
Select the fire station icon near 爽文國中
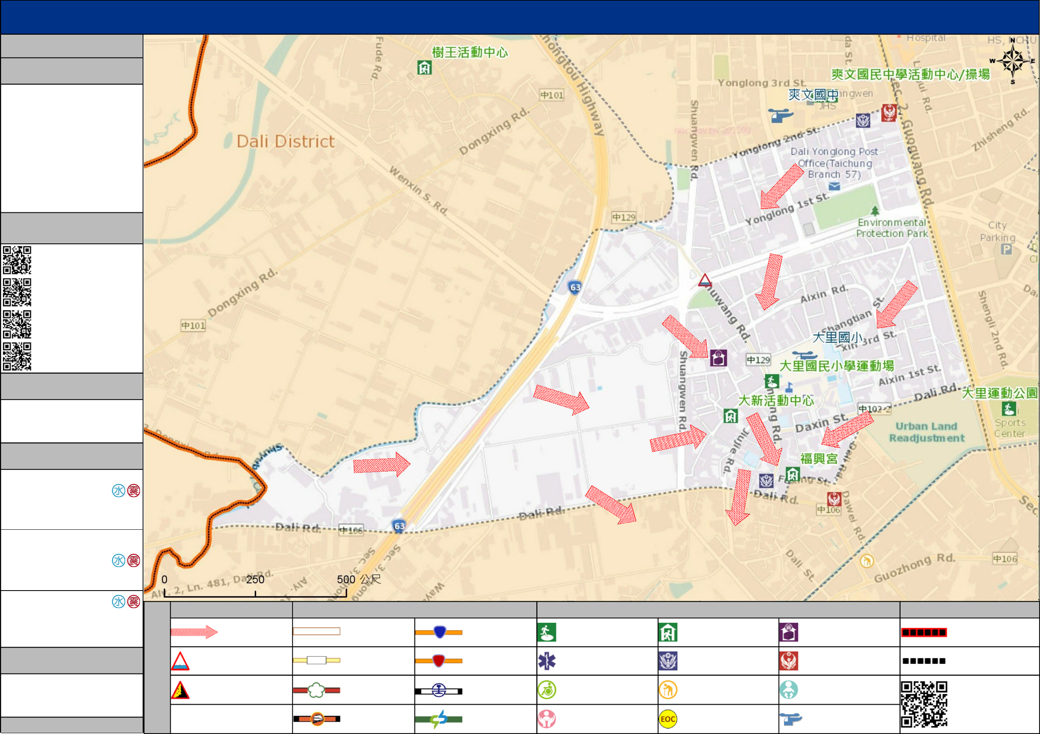889,112
